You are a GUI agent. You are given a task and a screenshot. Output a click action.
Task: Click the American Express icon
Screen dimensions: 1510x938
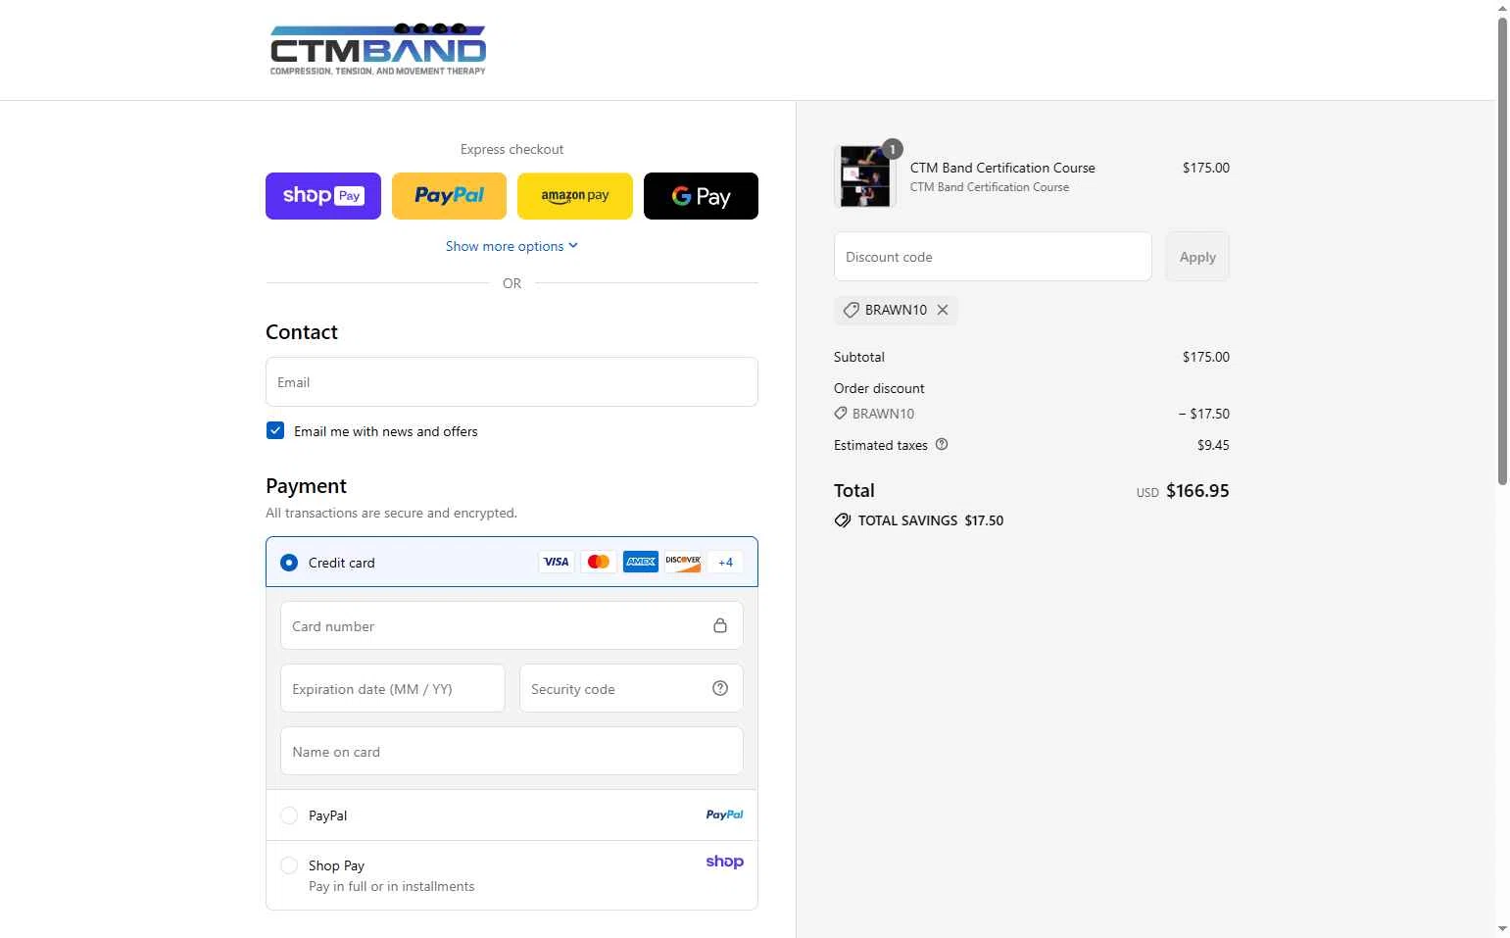pyautogui.click(x=641, y=562)
